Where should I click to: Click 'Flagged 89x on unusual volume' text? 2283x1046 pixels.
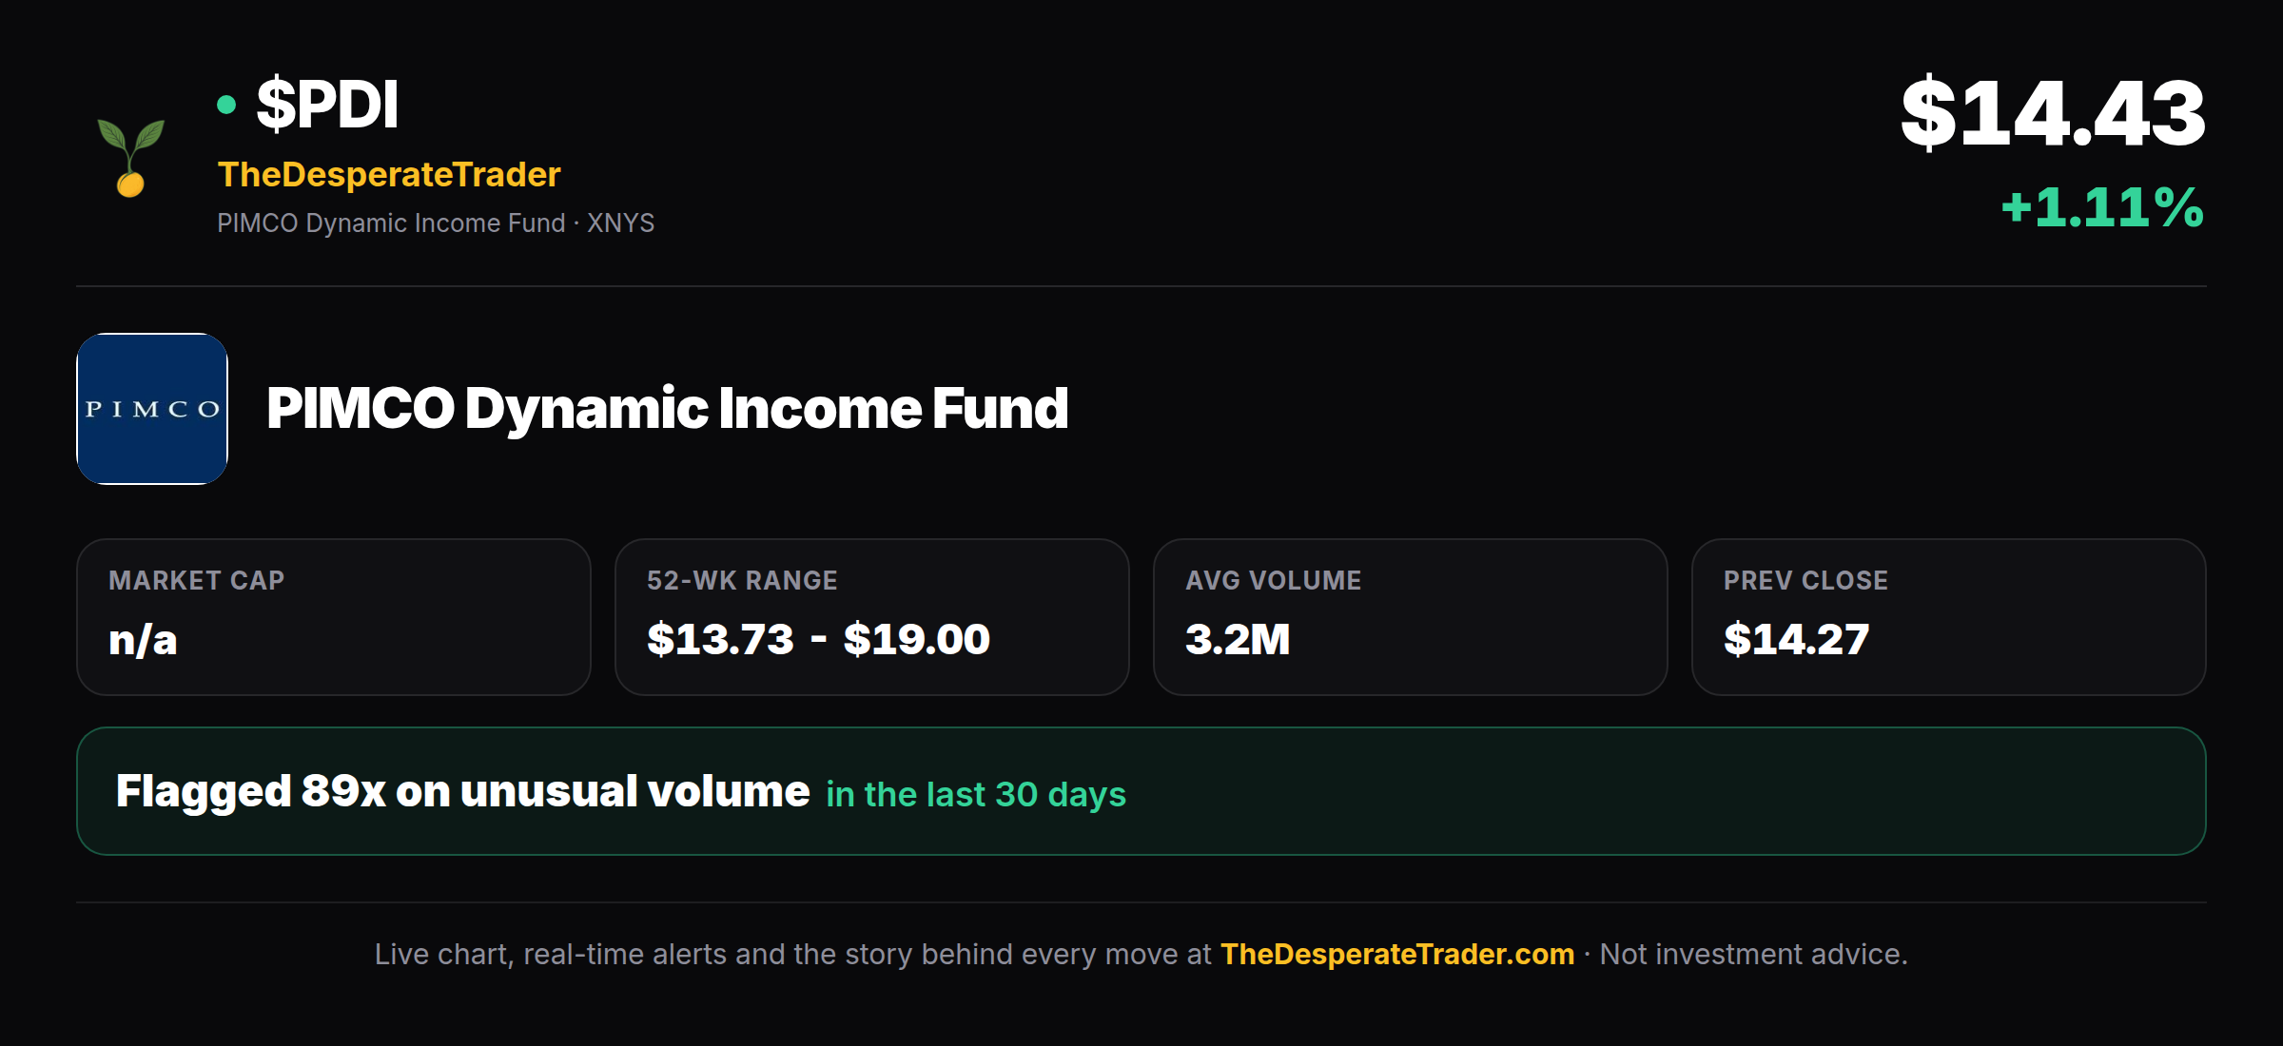point(462,791)
